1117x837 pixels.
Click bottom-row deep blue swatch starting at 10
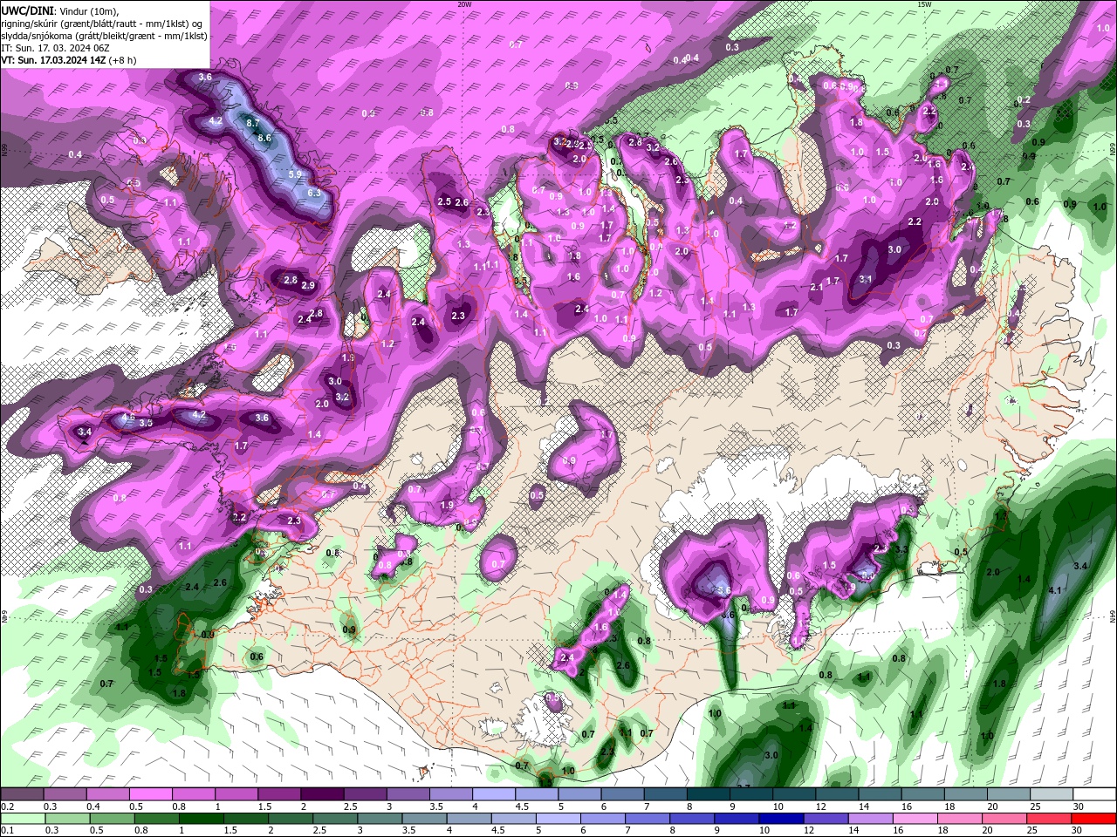click(782, 819)
